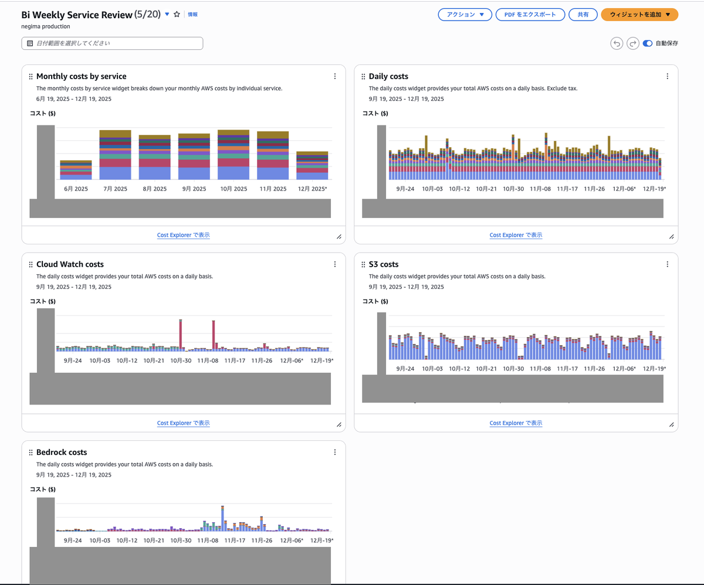
Task: Click the negima production subtitle
Action: (x=46, y=26)
